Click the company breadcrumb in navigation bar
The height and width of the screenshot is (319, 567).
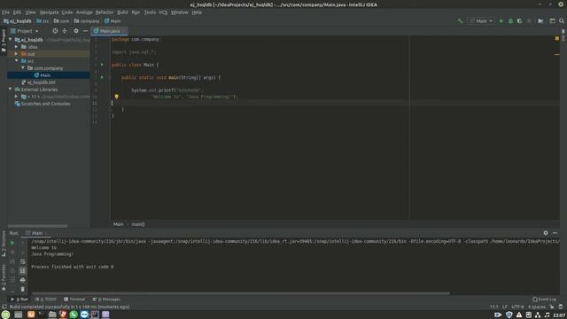coord(87,21)
